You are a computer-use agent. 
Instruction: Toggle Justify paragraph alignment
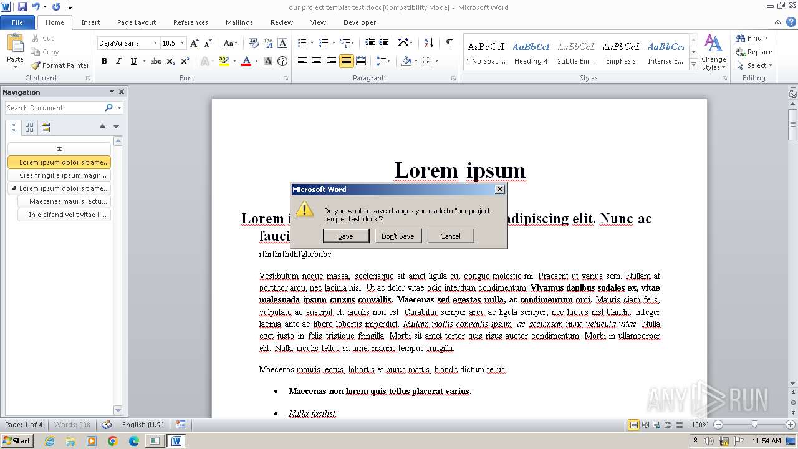(x=346, y=61)
